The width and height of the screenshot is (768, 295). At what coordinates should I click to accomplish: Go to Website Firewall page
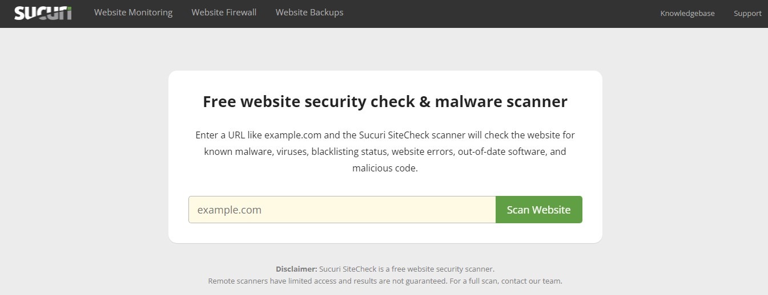coord(224,13)
